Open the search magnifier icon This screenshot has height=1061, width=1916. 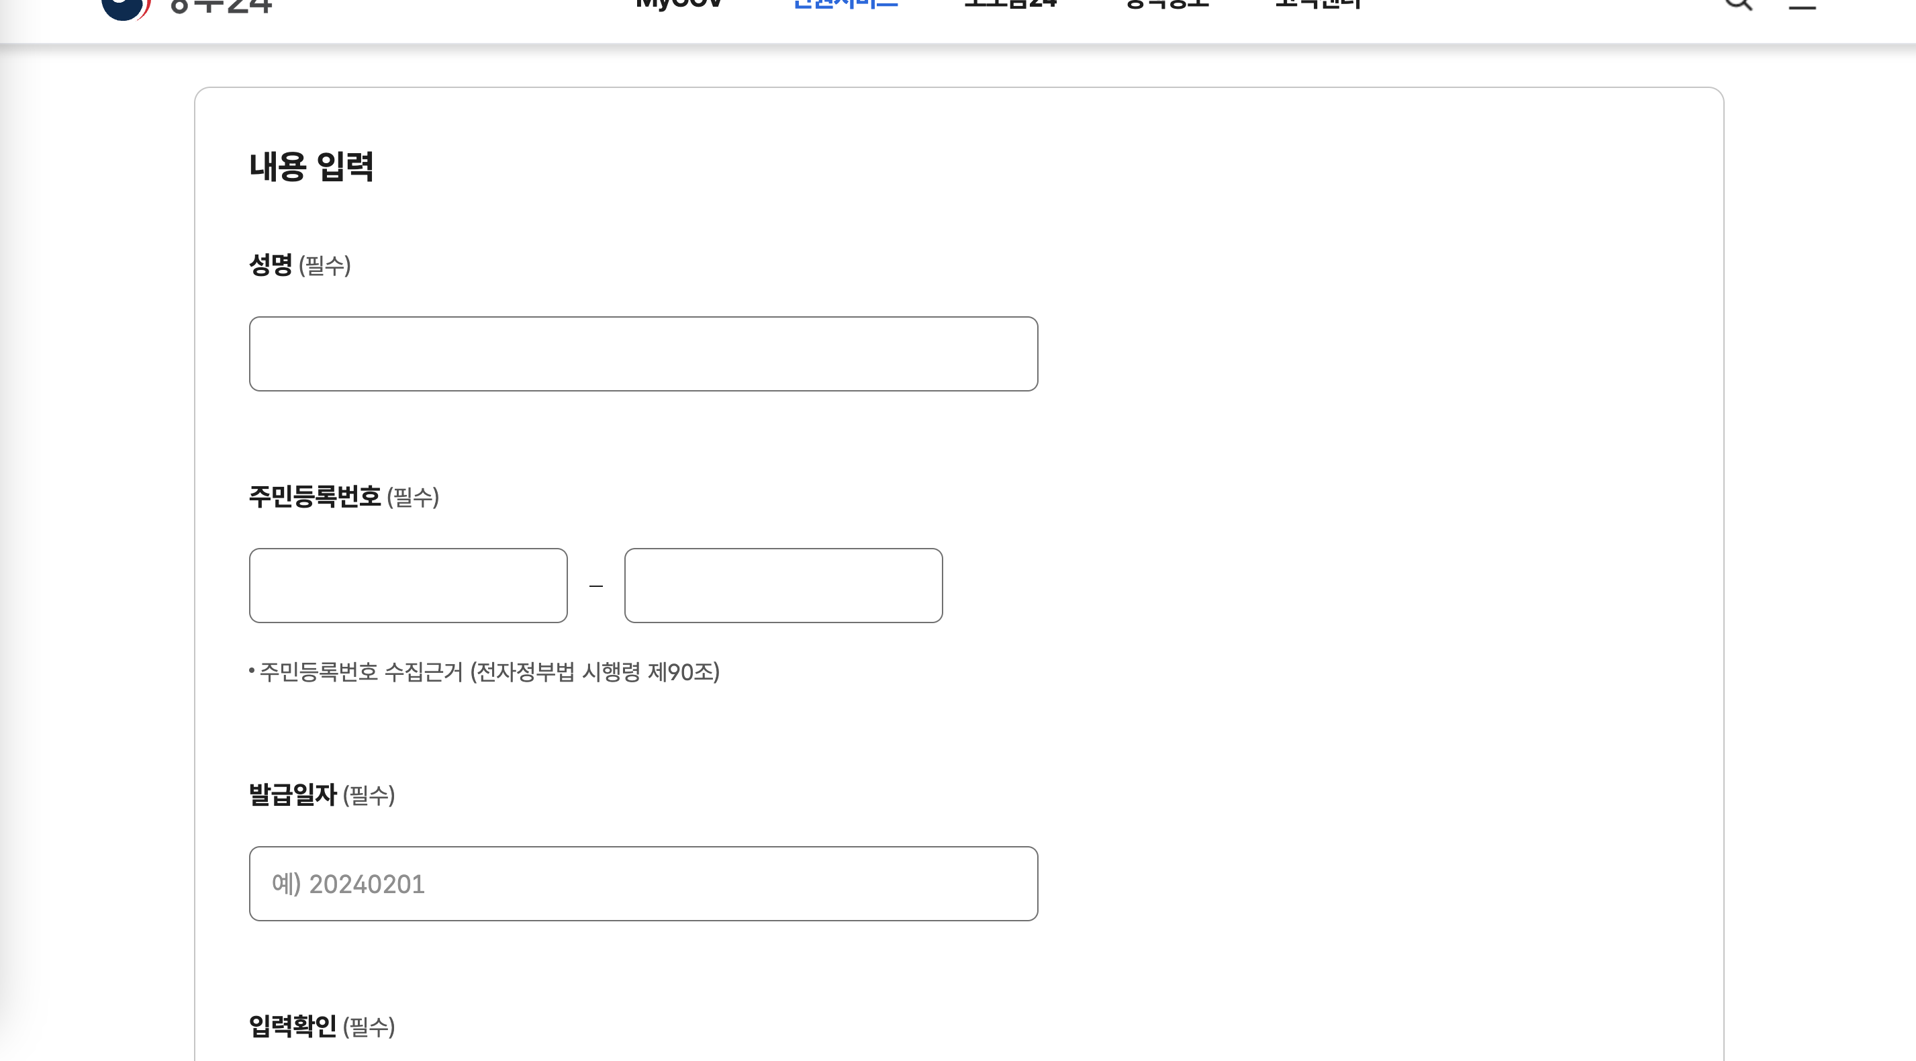pos(1738,5)
